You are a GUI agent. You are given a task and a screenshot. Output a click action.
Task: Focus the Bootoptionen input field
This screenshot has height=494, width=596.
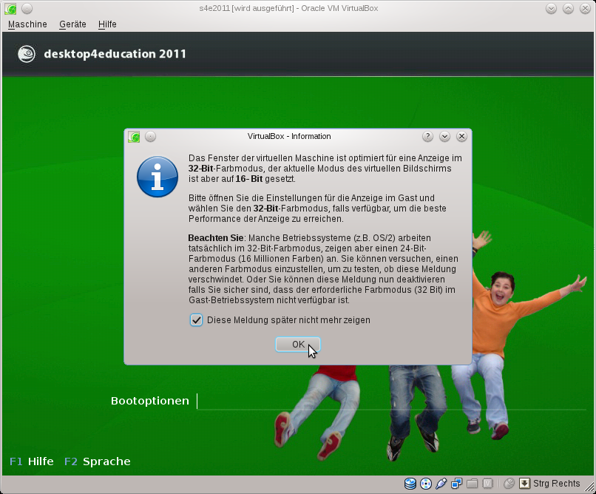391,402
